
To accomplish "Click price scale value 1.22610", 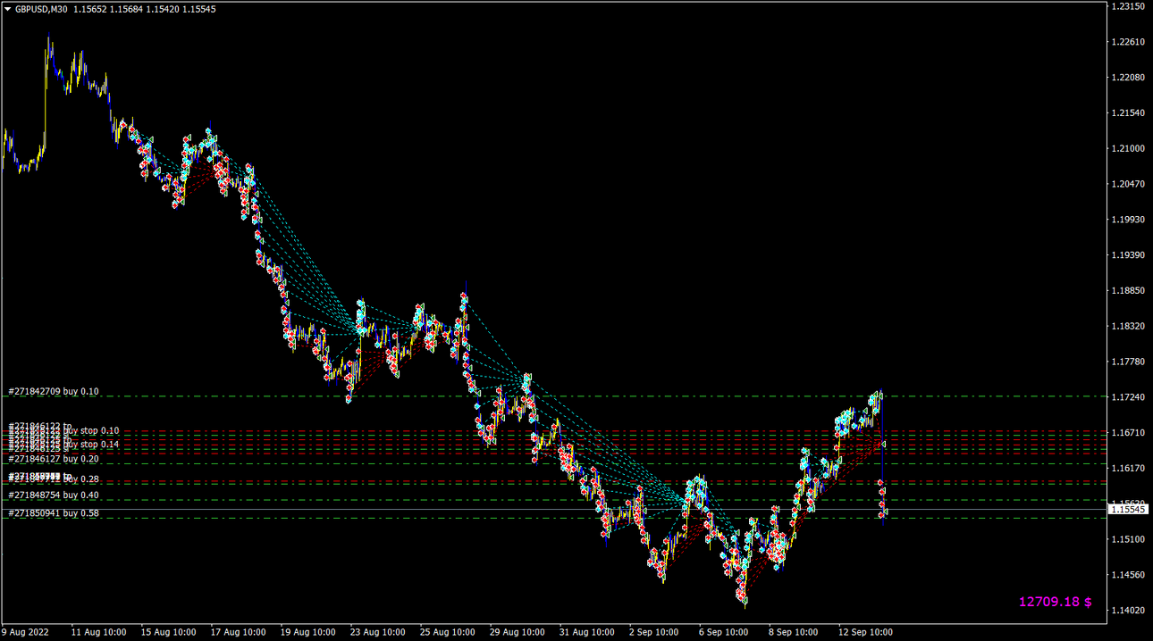I will coord(1127,42).
